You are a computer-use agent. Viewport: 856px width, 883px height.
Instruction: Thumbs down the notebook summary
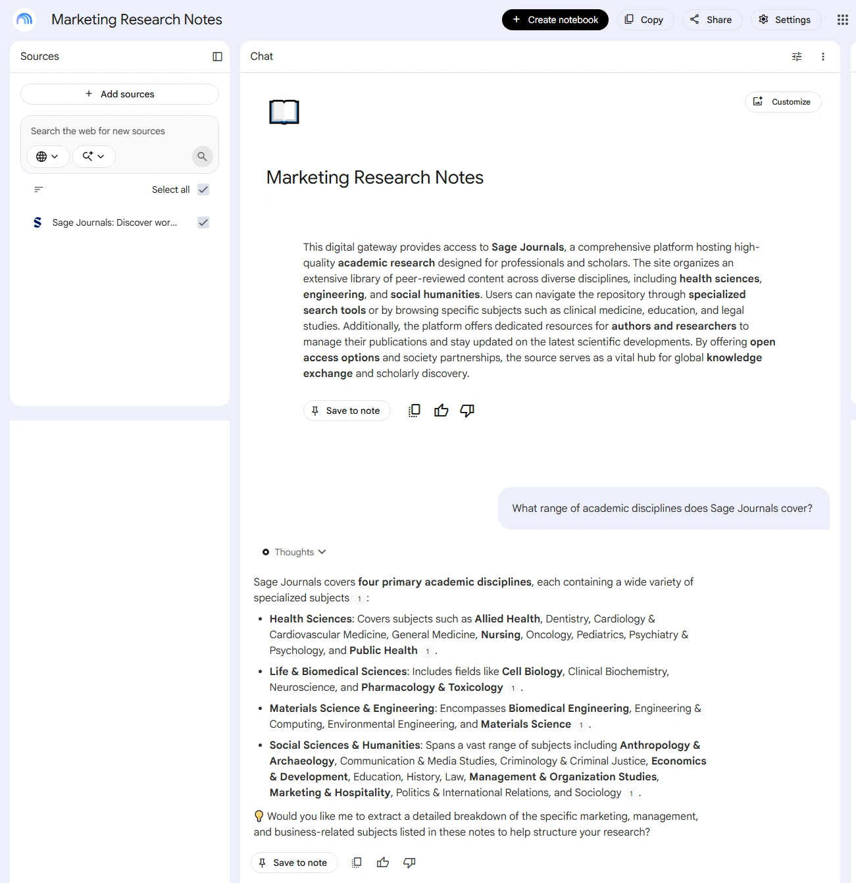pyautogui.click(x=467, y=411)
